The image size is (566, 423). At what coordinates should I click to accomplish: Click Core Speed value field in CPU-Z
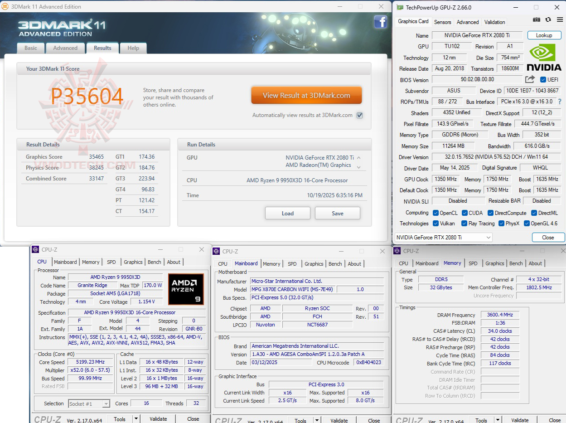[x=91, y=362]
